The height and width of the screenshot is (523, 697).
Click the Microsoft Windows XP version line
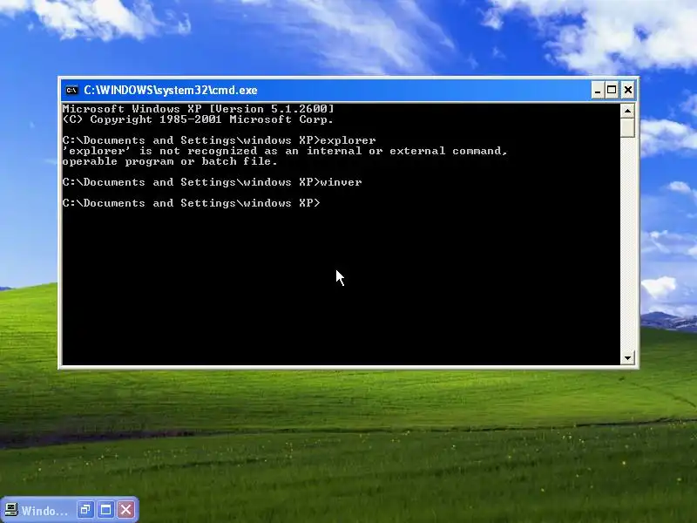tap(199, 108)
